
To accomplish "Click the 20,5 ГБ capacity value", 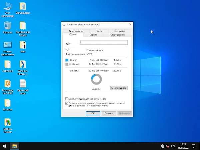I will [117, 71].
